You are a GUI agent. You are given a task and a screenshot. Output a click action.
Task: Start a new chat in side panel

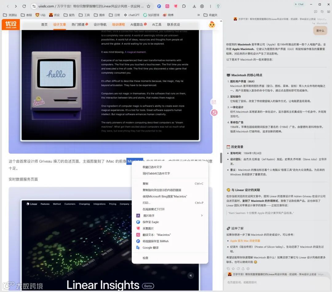point(315,12)
